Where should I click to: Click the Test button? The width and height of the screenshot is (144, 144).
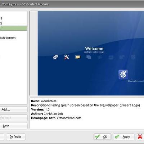pyautogui.click(x=14, y=126)
